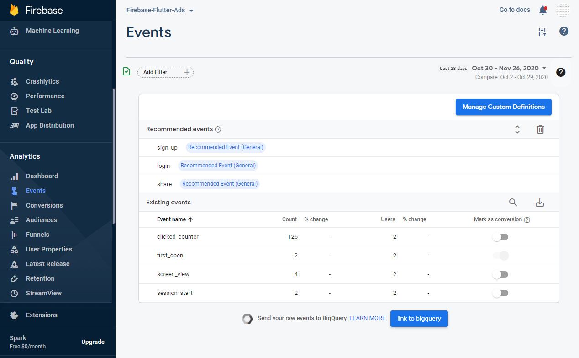Download events using the download icon
Screen dimensions: 579x358
pos(540,203)
